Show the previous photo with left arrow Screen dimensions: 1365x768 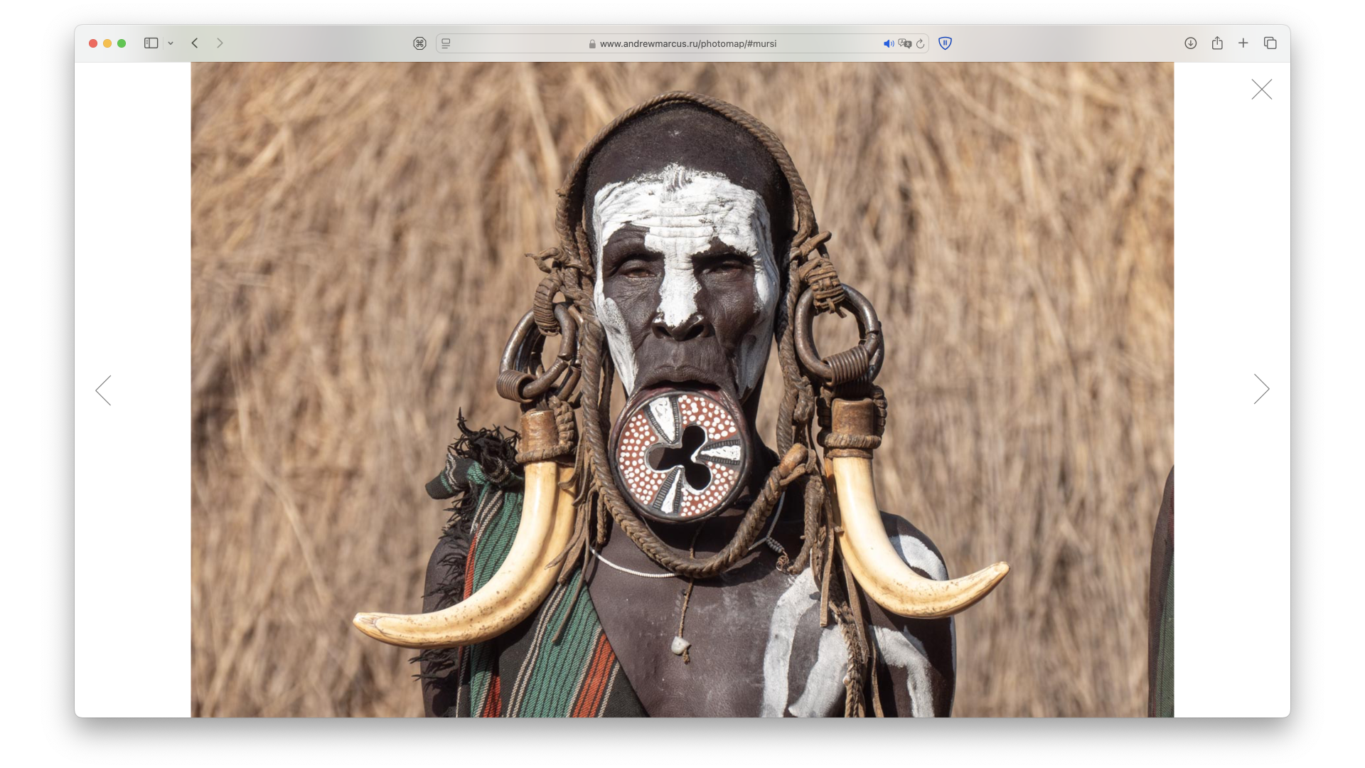pyautogui.click(x=104, y=390)
